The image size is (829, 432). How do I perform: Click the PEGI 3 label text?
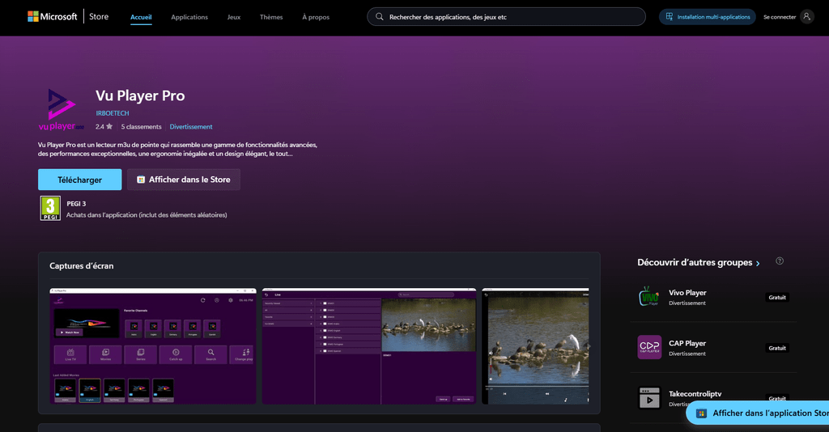(76, 204)
